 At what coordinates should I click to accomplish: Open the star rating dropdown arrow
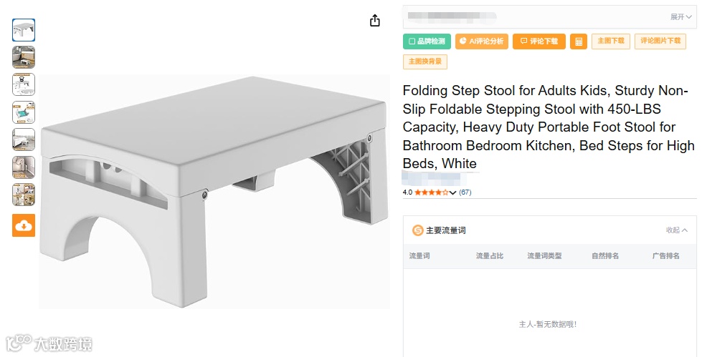pos(453,192)
